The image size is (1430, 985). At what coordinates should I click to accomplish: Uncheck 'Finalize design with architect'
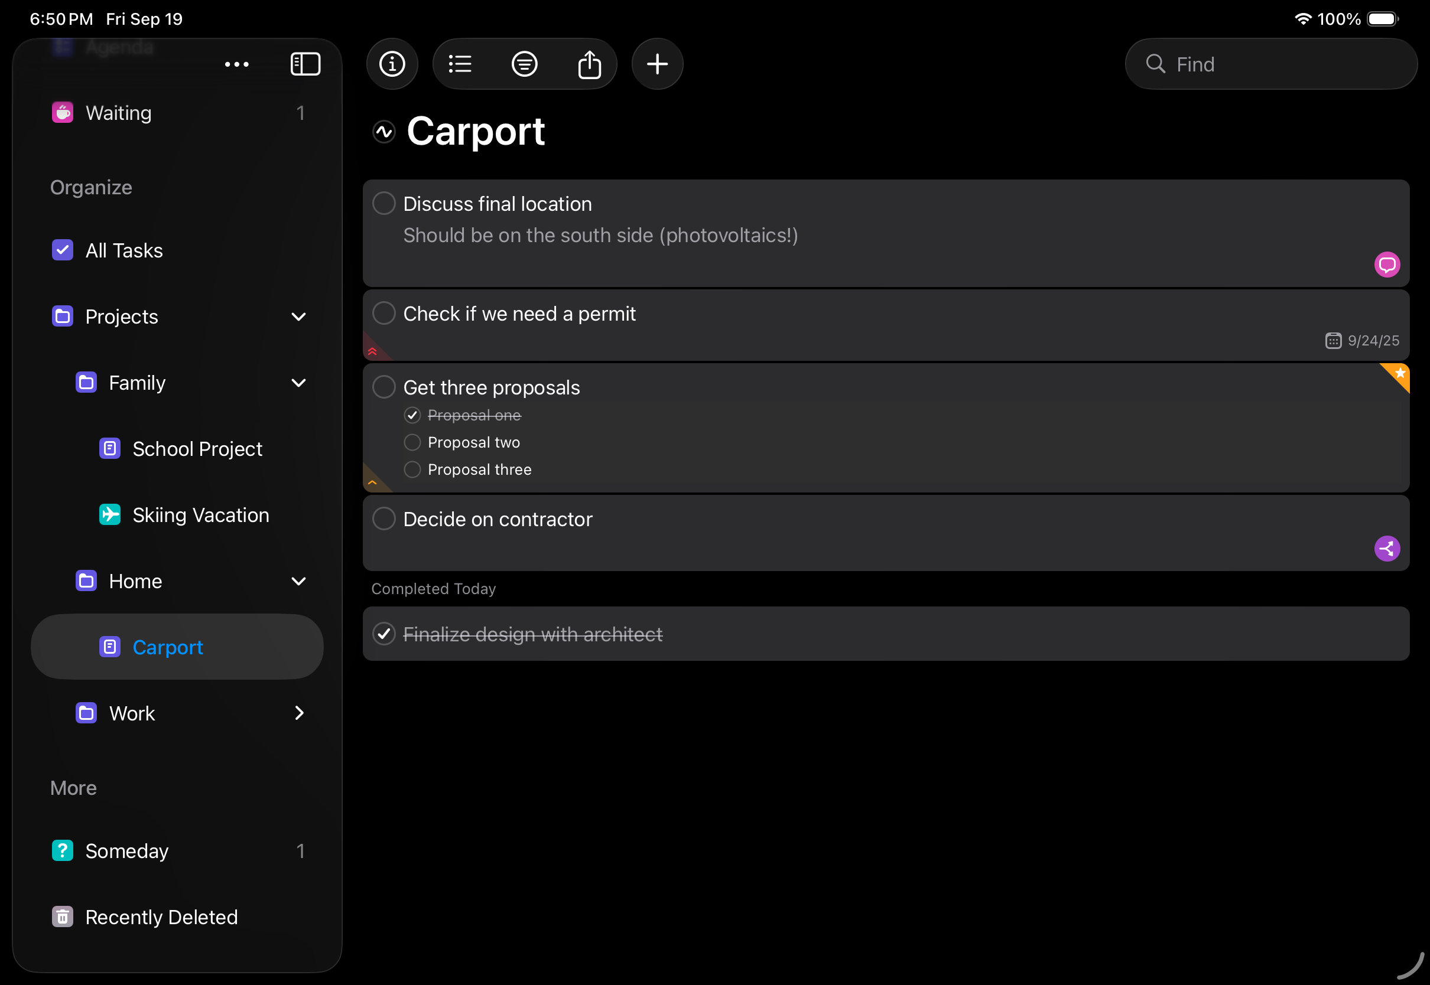pyautogui.click(x=384, y=634)
